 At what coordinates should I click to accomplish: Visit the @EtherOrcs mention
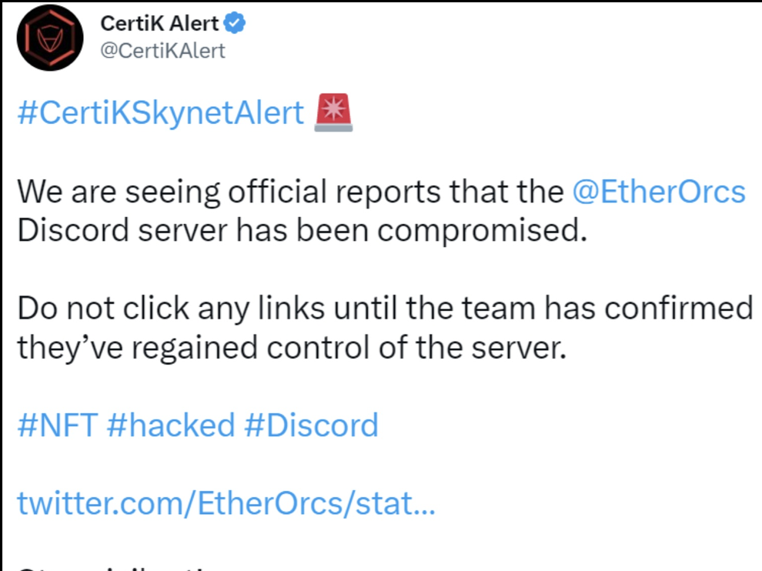coord(659,192)
